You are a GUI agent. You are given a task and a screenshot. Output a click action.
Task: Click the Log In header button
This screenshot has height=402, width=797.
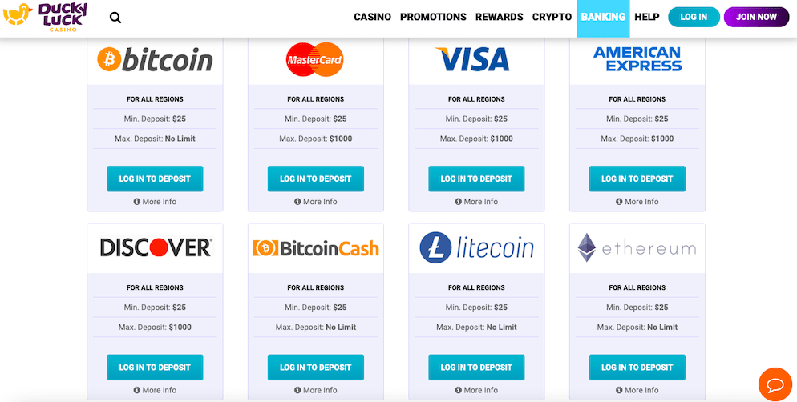point(694,17)
